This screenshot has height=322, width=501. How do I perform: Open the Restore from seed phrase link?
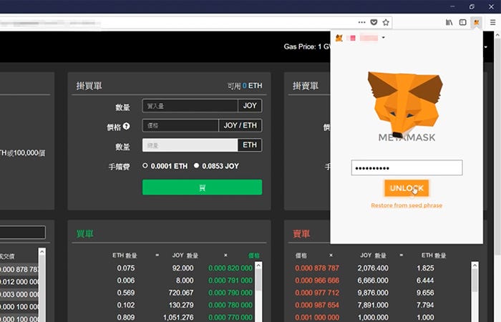407,205
